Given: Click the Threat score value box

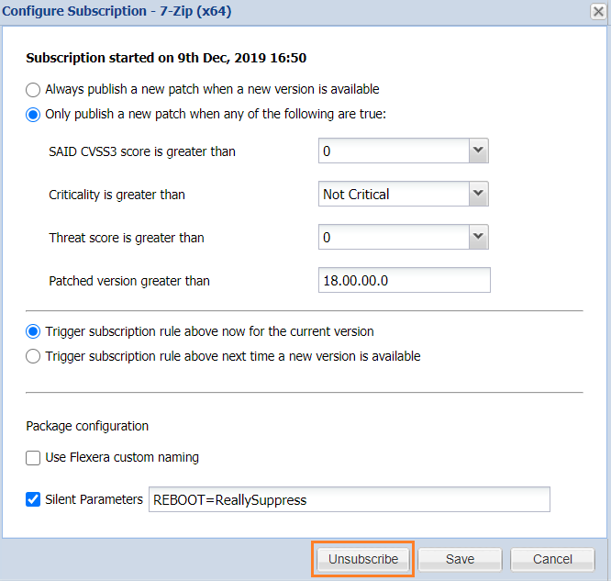Looking at the screenshot, I should [x=393, y=237].
